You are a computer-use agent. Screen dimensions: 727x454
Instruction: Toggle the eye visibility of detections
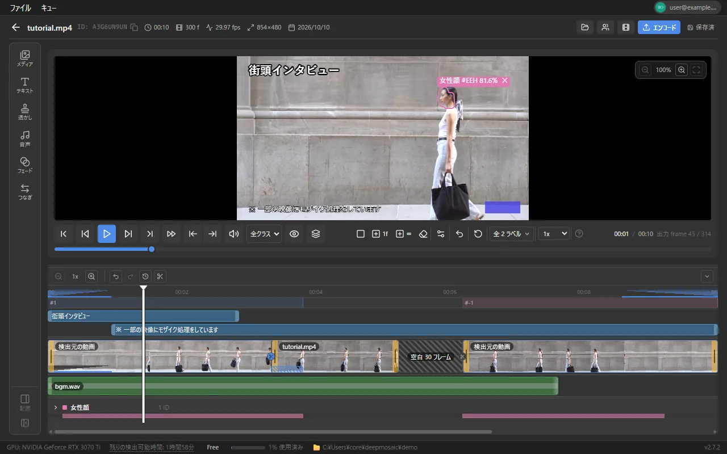[294, 234]
